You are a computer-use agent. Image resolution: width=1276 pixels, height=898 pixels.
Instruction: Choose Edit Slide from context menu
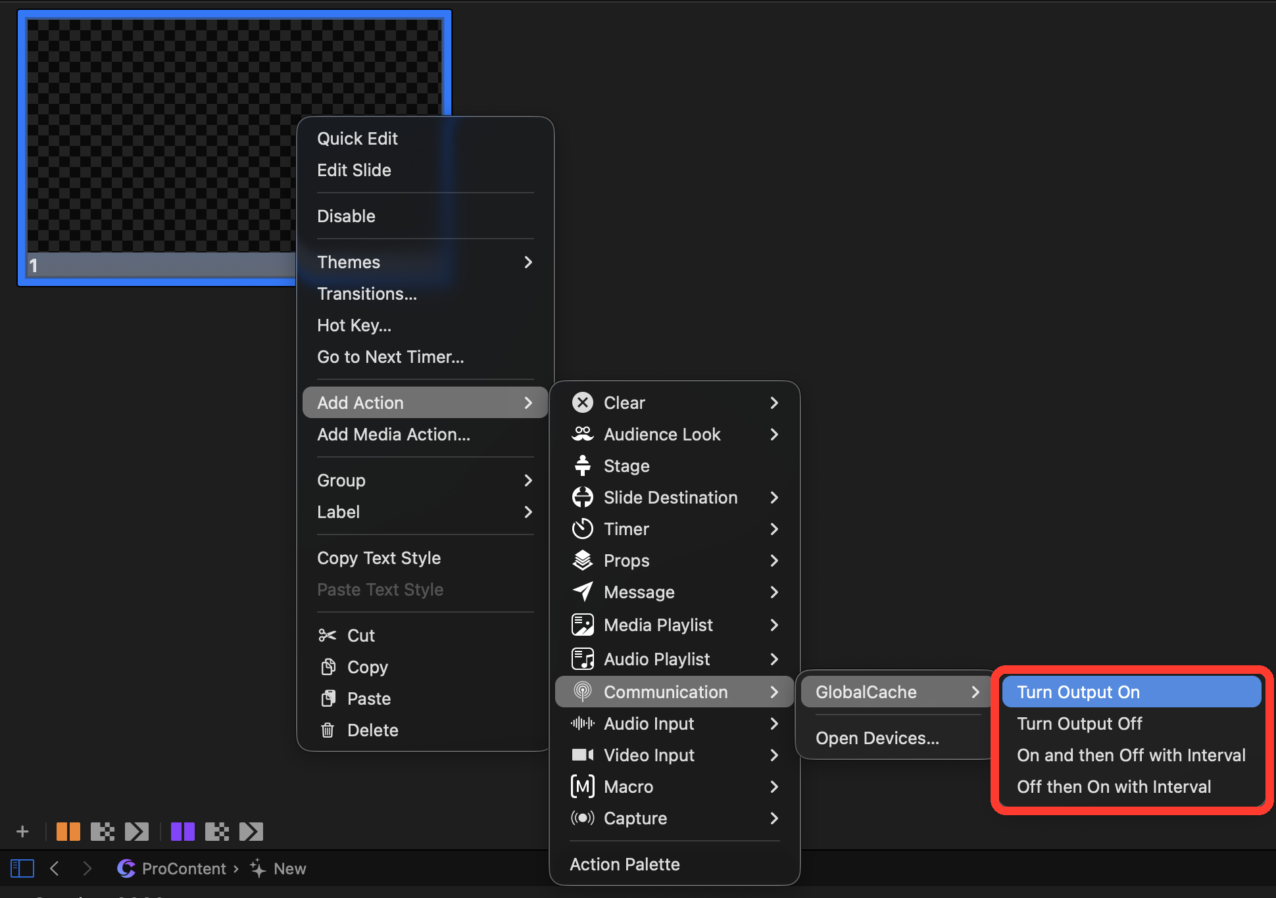coord(426,170)
